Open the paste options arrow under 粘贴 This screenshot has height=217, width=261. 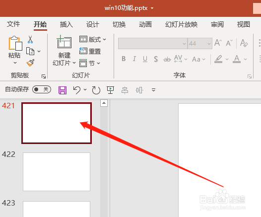pos(15,63)
